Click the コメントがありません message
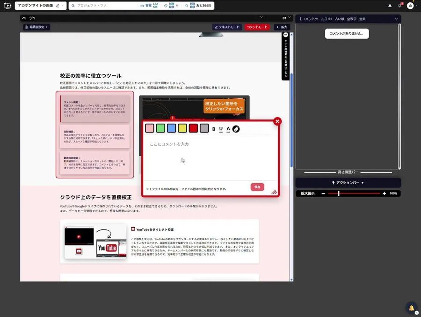This screenshot has width=421, height=317. coord(347,34)
